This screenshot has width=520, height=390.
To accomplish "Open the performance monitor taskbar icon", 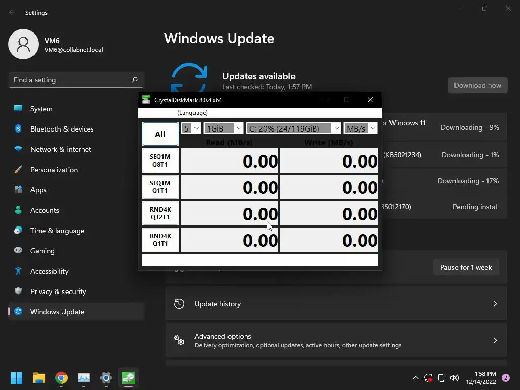I will [84, 378].
